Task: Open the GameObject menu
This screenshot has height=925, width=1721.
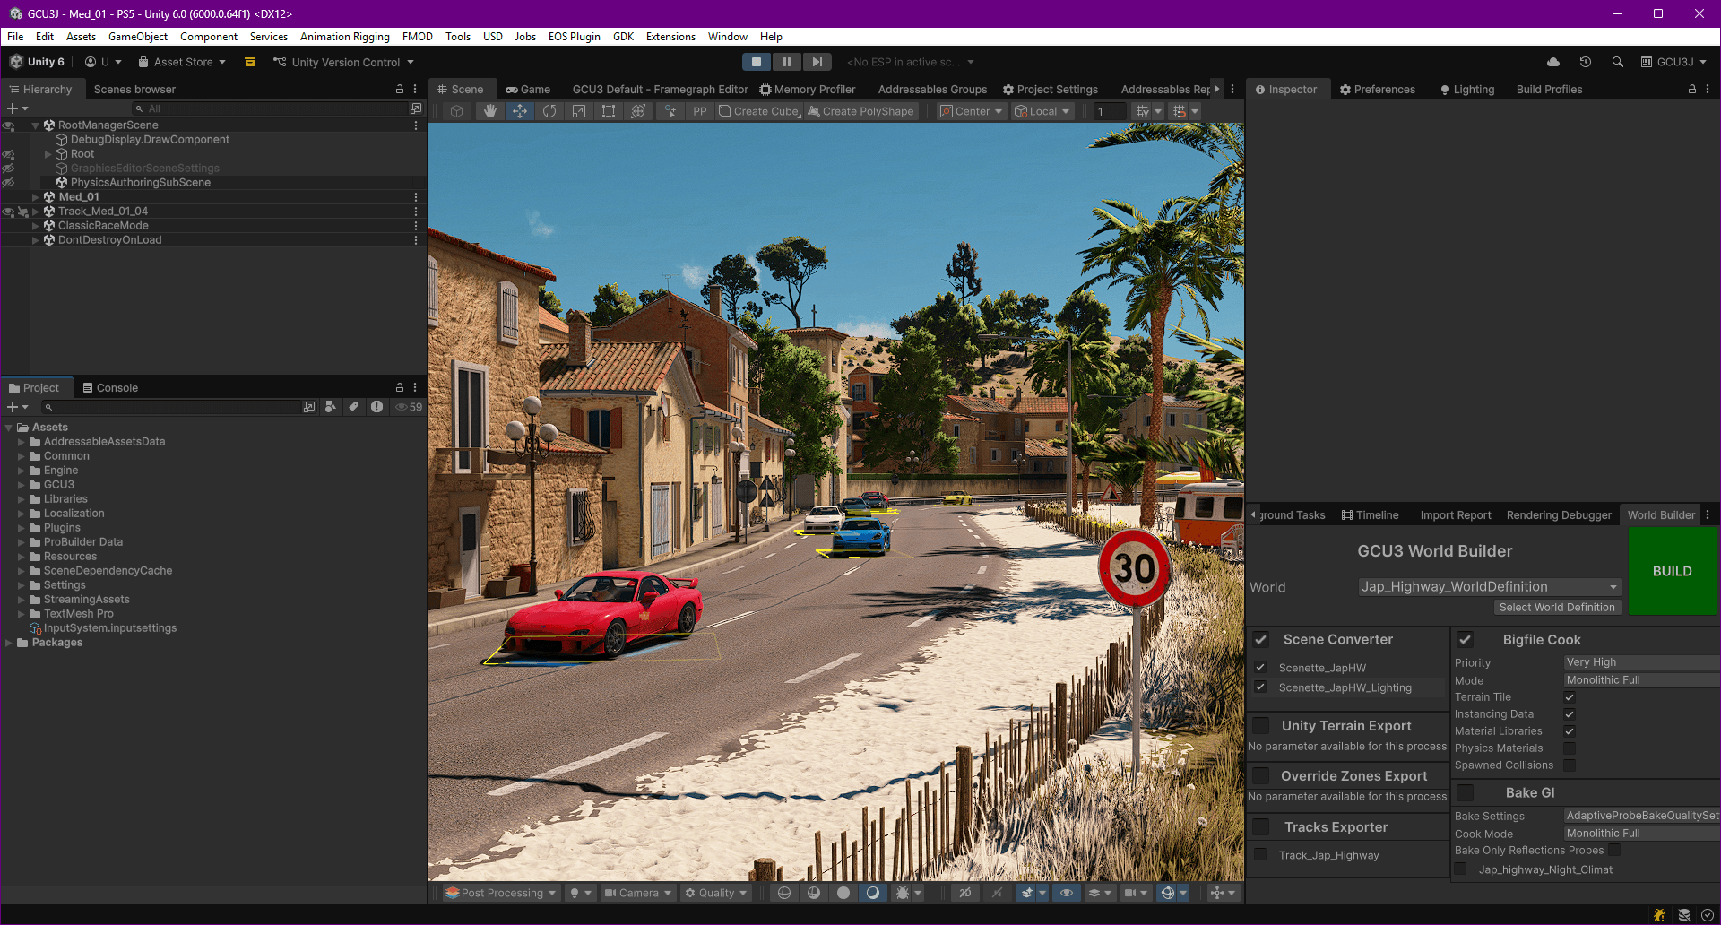Action: point(138,37)
